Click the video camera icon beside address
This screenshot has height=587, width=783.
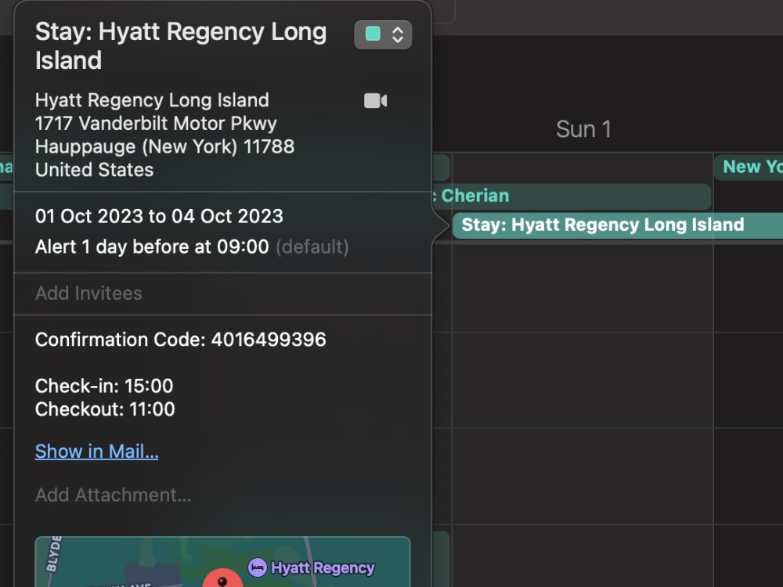[x=376, y=101]
